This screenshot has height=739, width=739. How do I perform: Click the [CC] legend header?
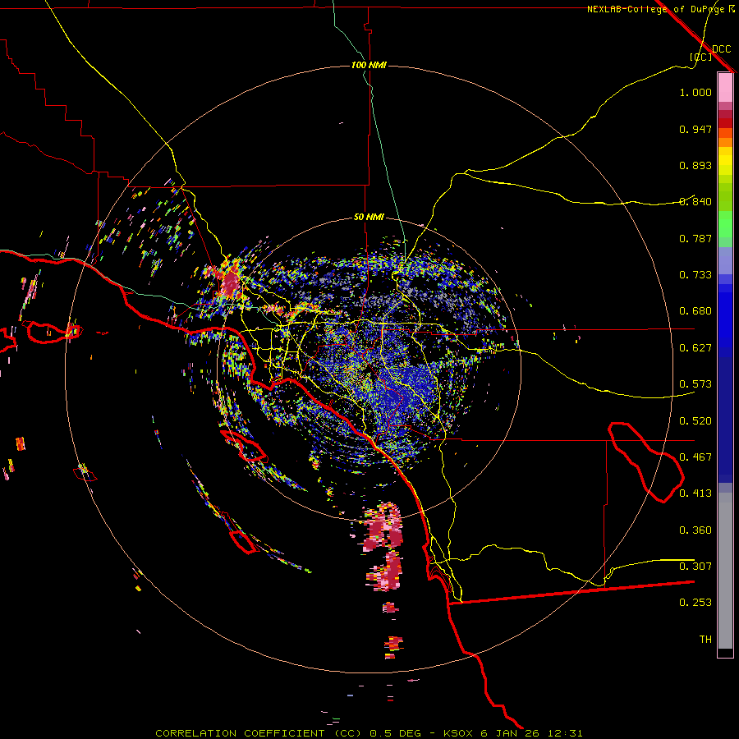700,57
